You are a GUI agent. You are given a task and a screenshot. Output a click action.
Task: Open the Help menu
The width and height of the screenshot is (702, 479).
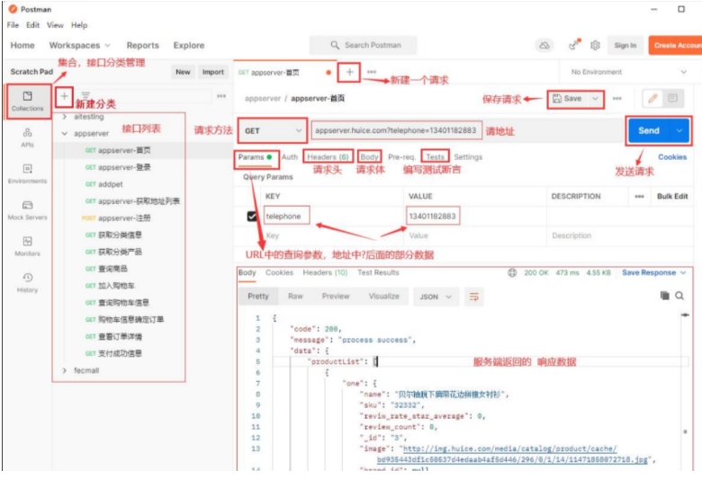click(79, 25)
